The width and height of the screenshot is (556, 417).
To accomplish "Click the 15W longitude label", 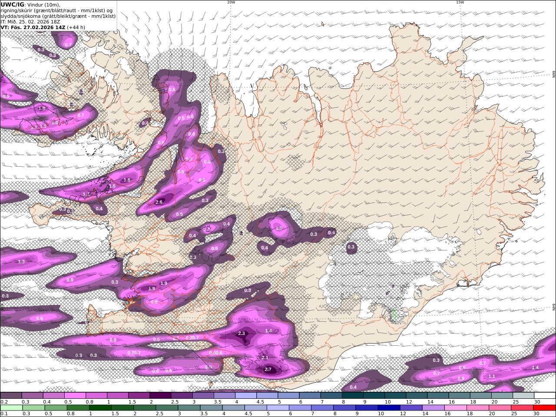I will (460, 2).
